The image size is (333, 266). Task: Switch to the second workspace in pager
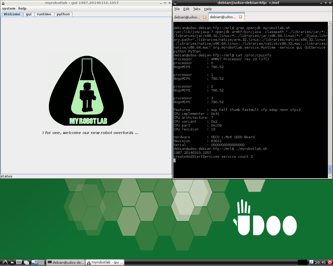coord(41,262)
